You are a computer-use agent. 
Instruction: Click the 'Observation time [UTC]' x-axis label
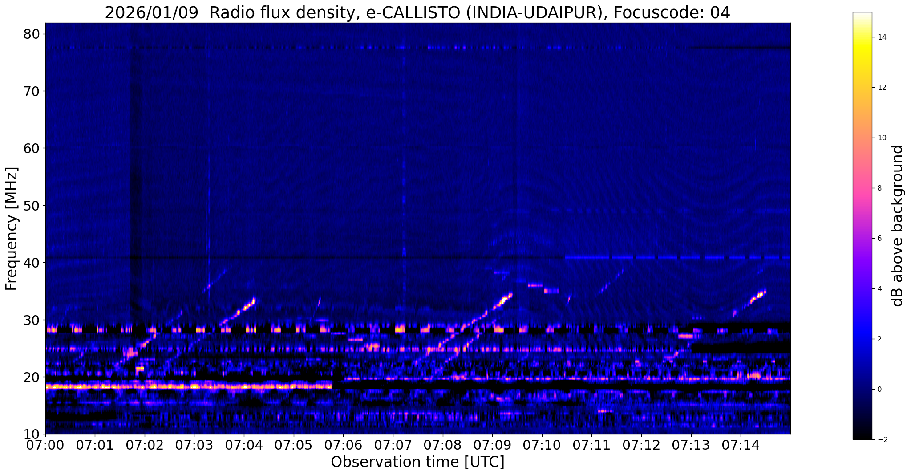coord(417,462)
